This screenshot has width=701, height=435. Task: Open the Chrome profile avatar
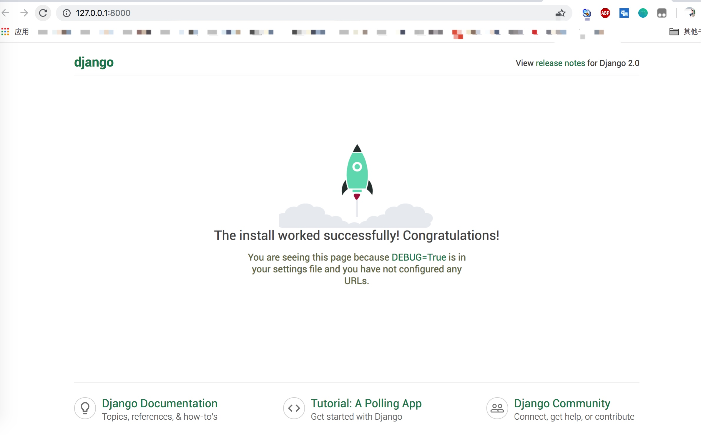pos(690,13)
